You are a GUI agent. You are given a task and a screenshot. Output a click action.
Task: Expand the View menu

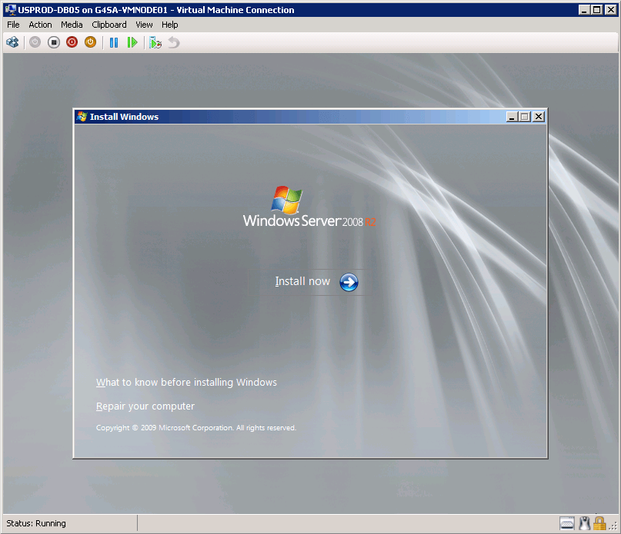tap(144, 25)
